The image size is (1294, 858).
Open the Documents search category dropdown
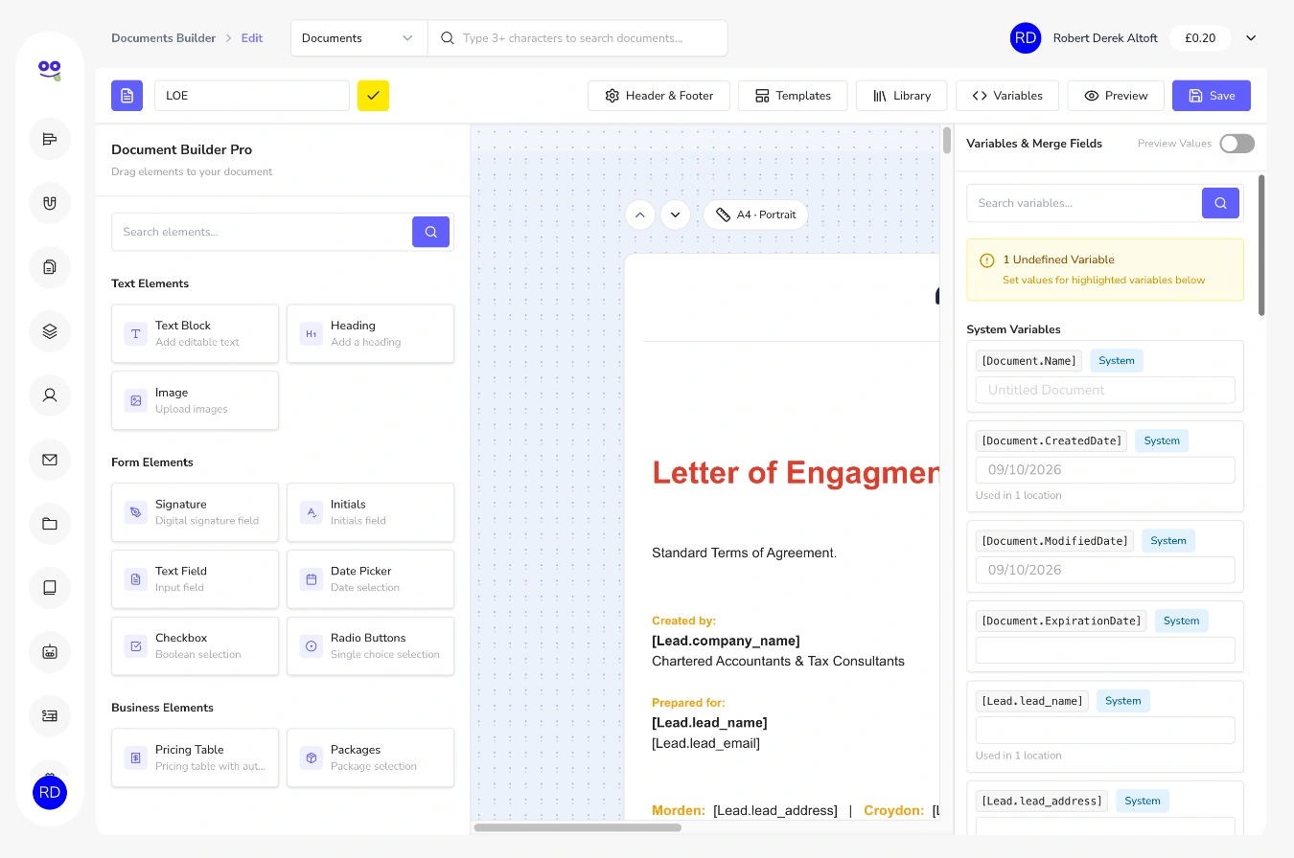358,38
